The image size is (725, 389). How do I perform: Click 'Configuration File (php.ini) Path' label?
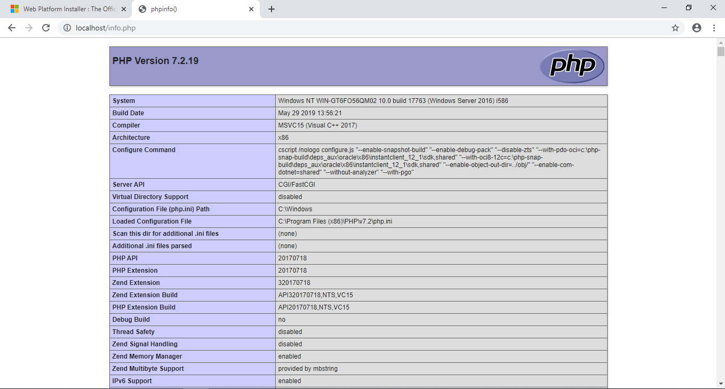tap(161, 209)
